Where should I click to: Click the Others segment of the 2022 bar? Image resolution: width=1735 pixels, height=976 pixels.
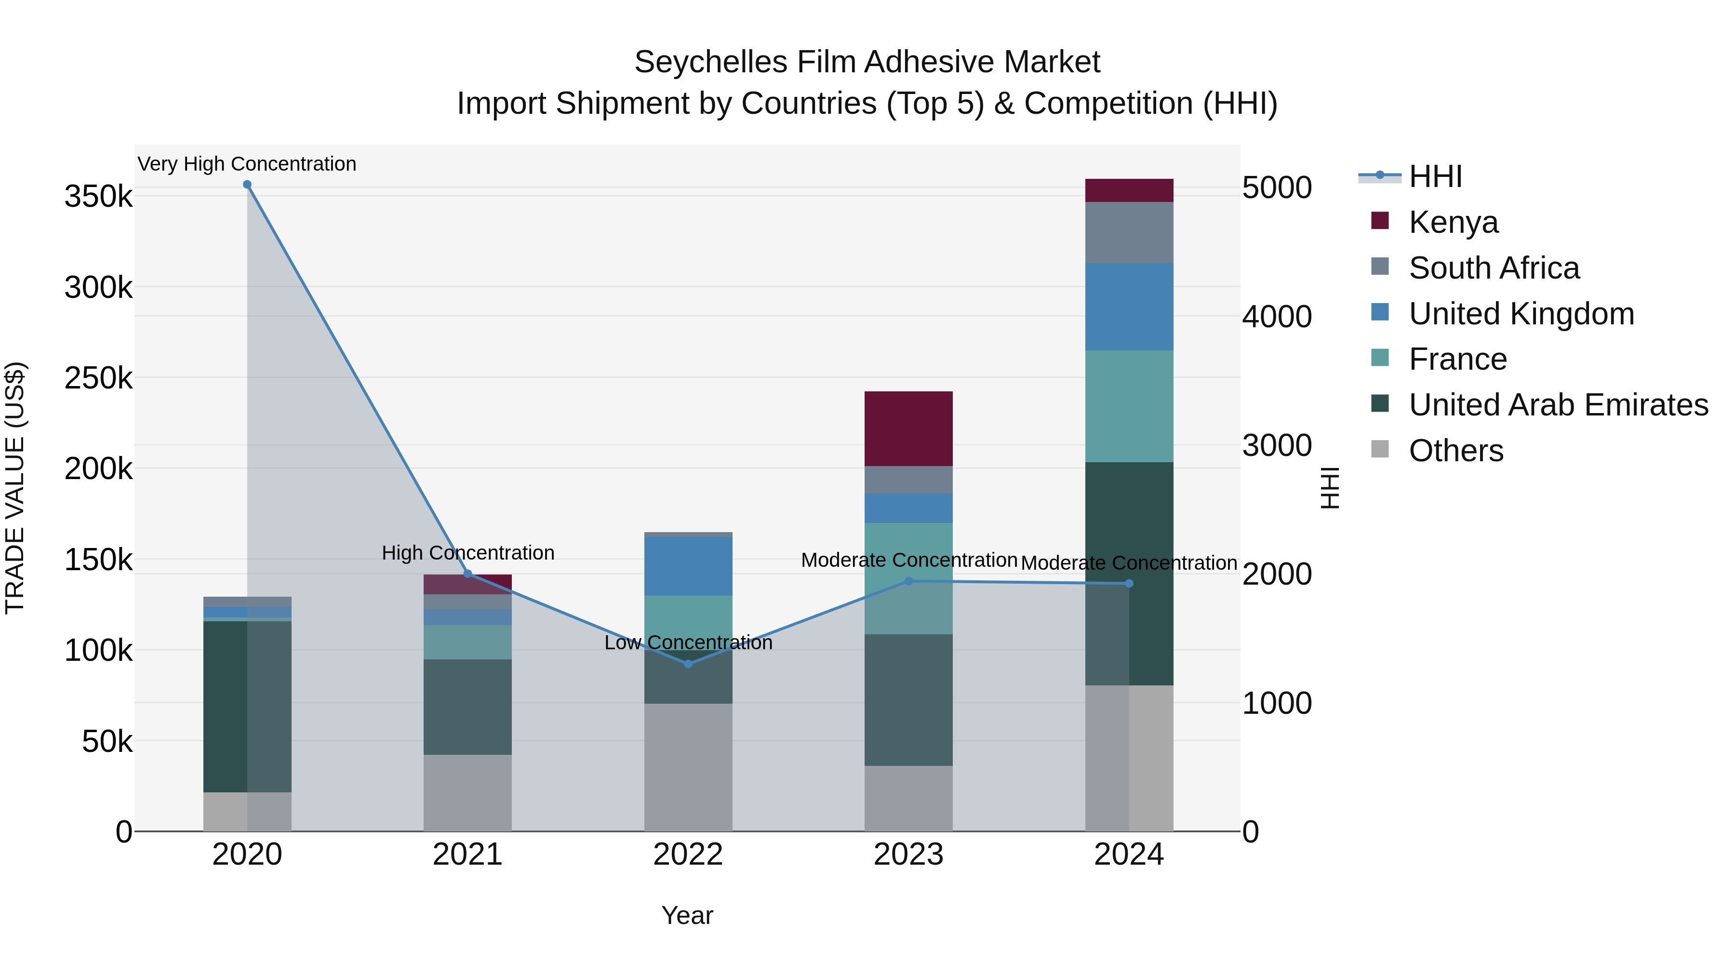point(688,768)
